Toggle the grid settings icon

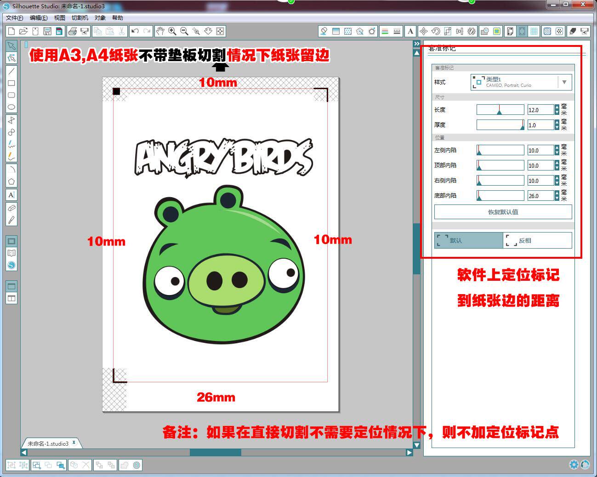(x=534, y=31)
